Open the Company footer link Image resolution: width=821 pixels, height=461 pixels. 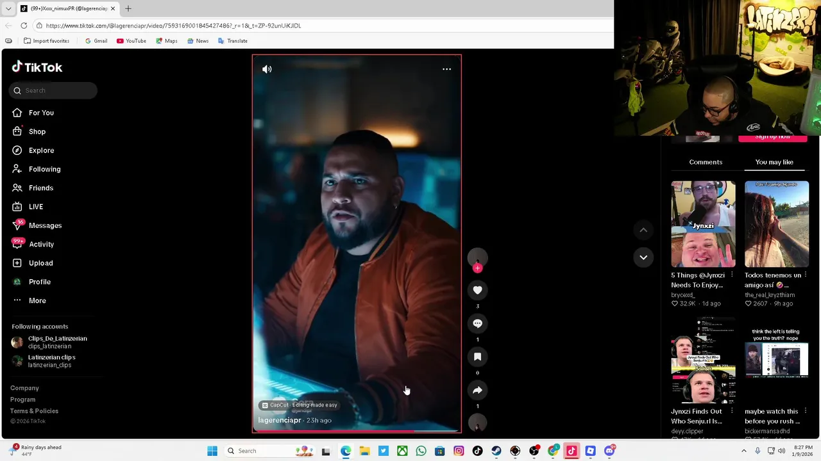click(24, 388)
